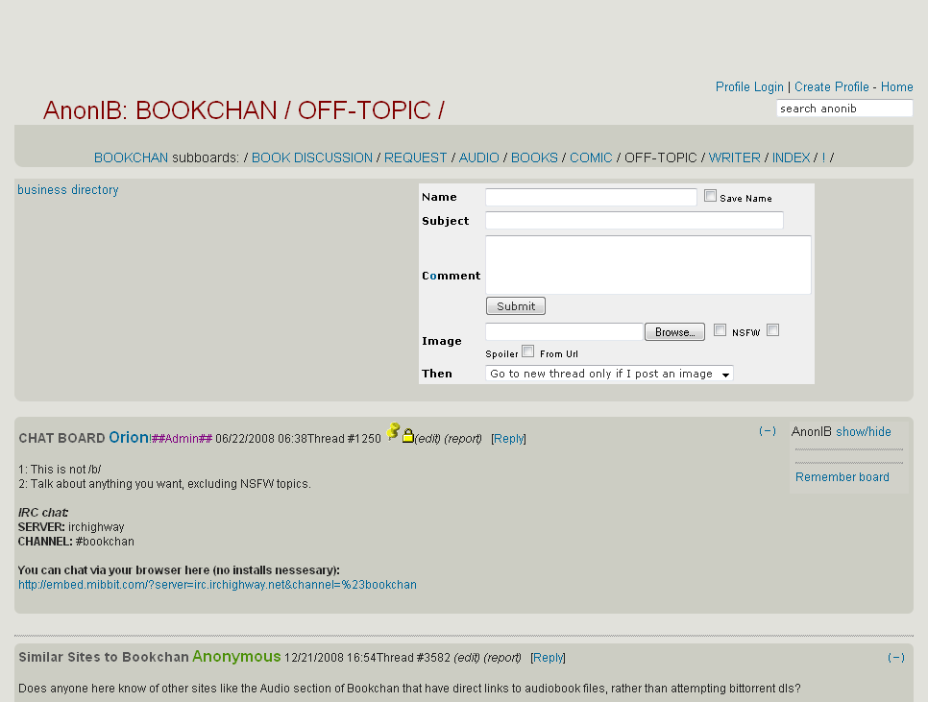Open the BOOKCHAN main board link
The width and height of the screenshot is (928, 702).
click(131, 157)
